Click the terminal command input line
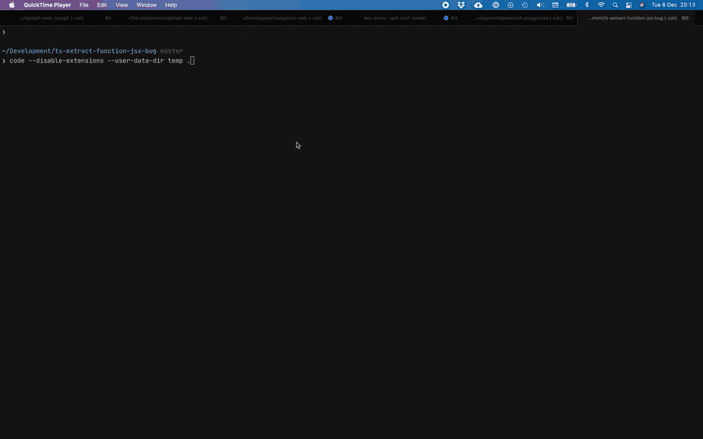Screen dimensions: 703x439 (x=98, y=60)
